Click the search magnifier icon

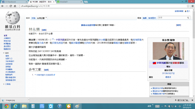(188, 18)
